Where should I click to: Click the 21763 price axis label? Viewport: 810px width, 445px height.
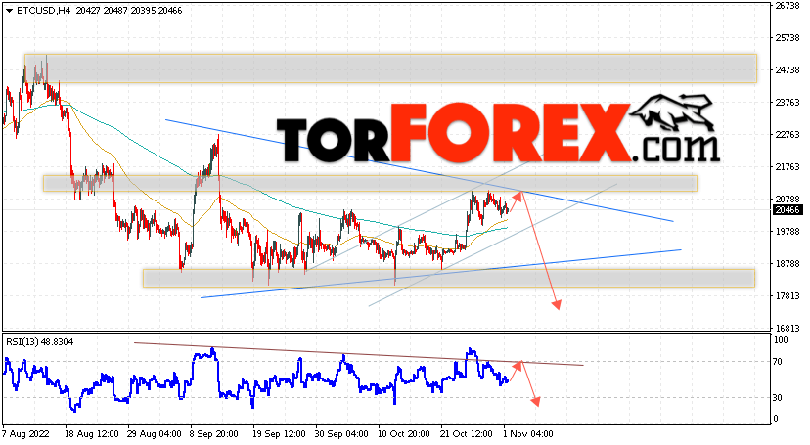pos(787,166)
